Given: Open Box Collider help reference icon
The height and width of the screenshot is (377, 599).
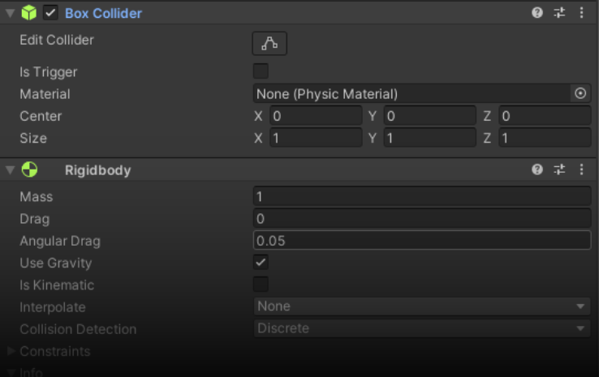Looking at the screenshot, I should (x=537, y=13).
